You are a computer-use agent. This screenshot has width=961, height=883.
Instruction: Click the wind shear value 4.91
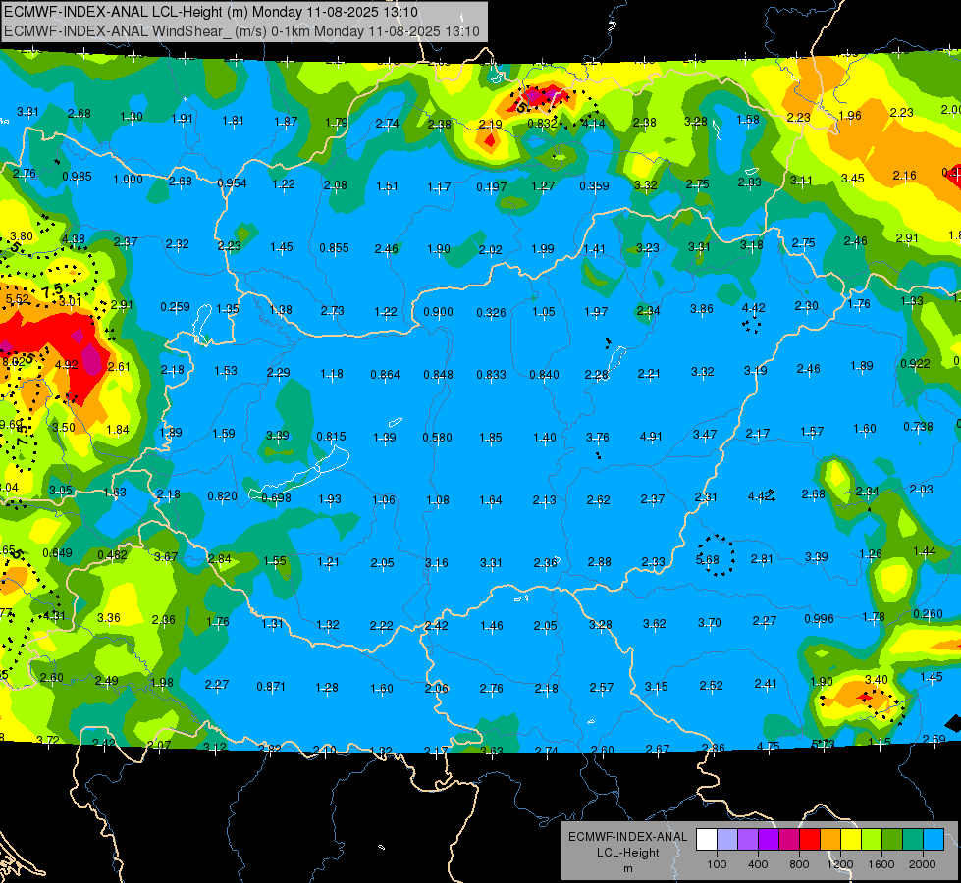pyautogui.click(x=651, y=437)
